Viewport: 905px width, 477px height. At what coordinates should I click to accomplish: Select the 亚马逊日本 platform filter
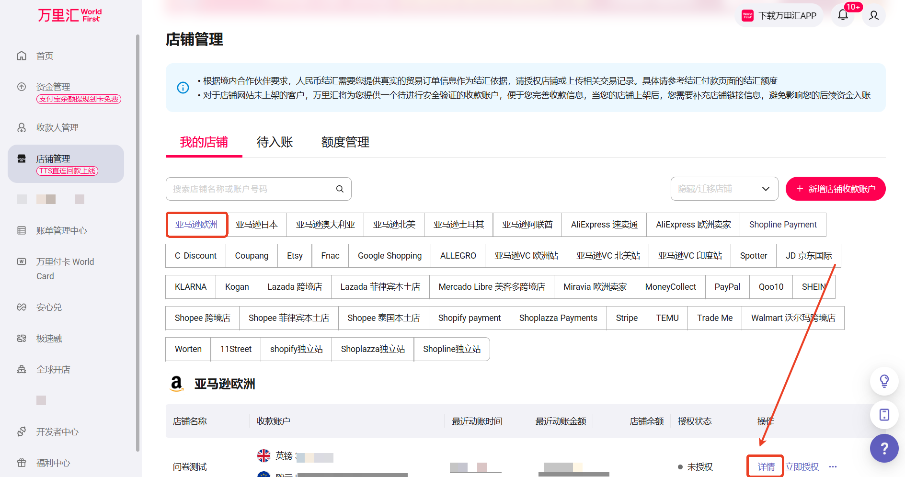coord(257,225)
